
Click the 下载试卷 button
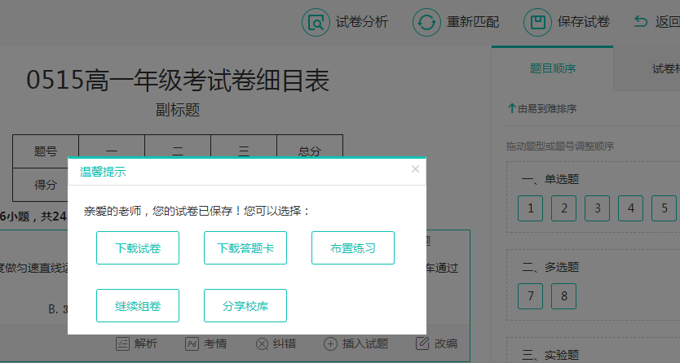[138, 248]
